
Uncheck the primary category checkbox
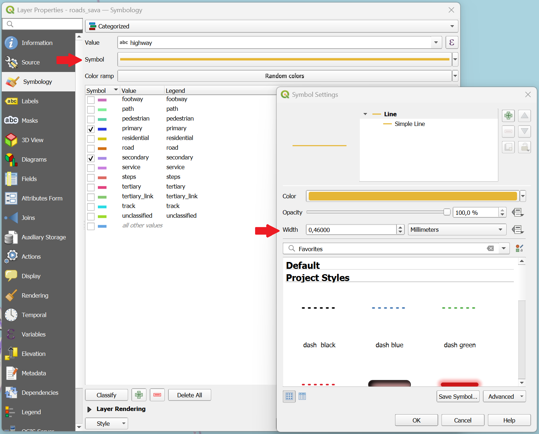tap(91, 129)
